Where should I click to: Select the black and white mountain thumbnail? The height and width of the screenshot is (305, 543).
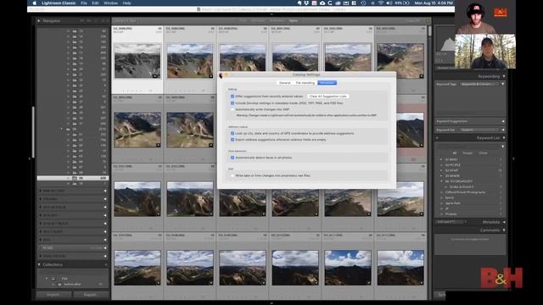137,60
